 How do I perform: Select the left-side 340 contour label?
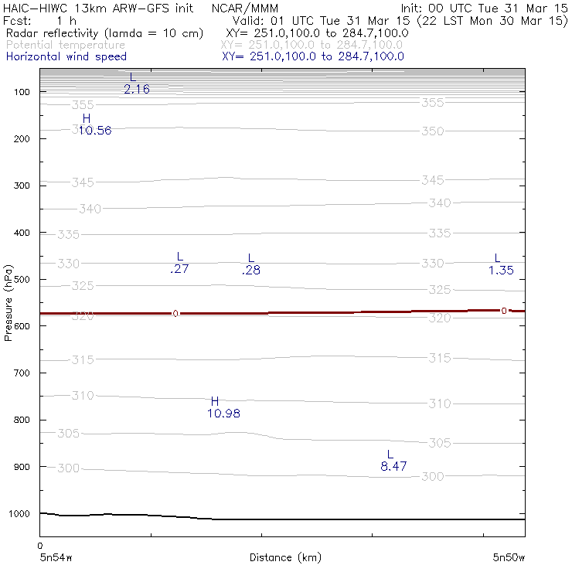90,209
